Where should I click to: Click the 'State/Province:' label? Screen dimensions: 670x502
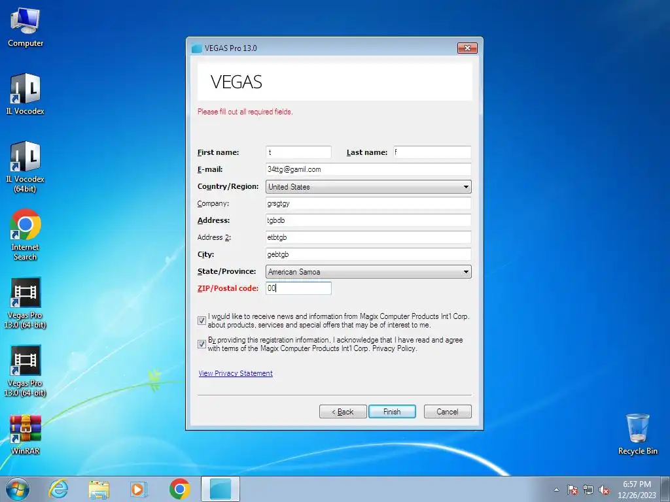point(226,271)
